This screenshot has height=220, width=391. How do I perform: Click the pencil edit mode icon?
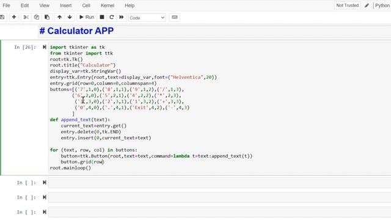(x=367, y=5)
